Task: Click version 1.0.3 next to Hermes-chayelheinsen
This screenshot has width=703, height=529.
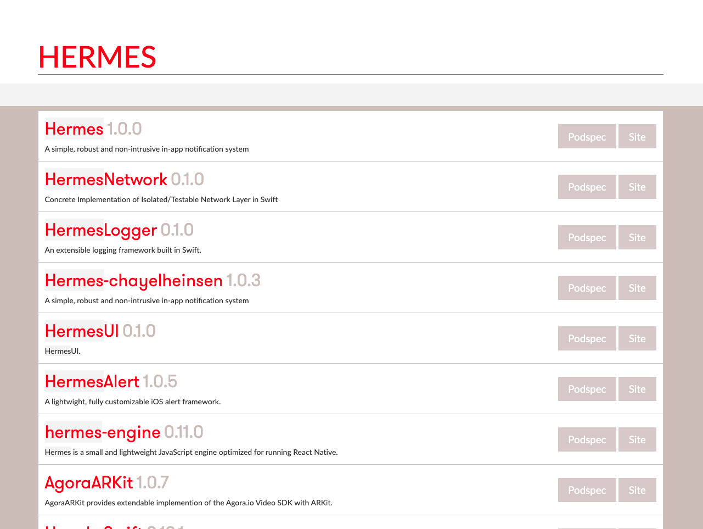Action: (x=244, y=280)
